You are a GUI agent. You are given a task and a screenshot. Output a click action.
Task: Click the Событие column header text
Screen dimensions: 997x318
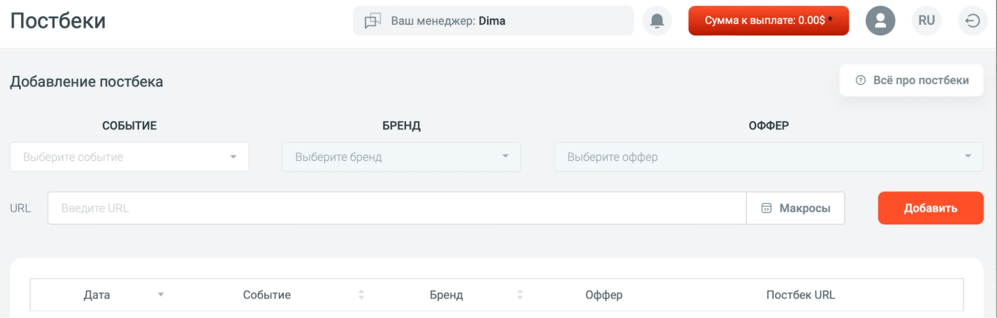point(267,295)
